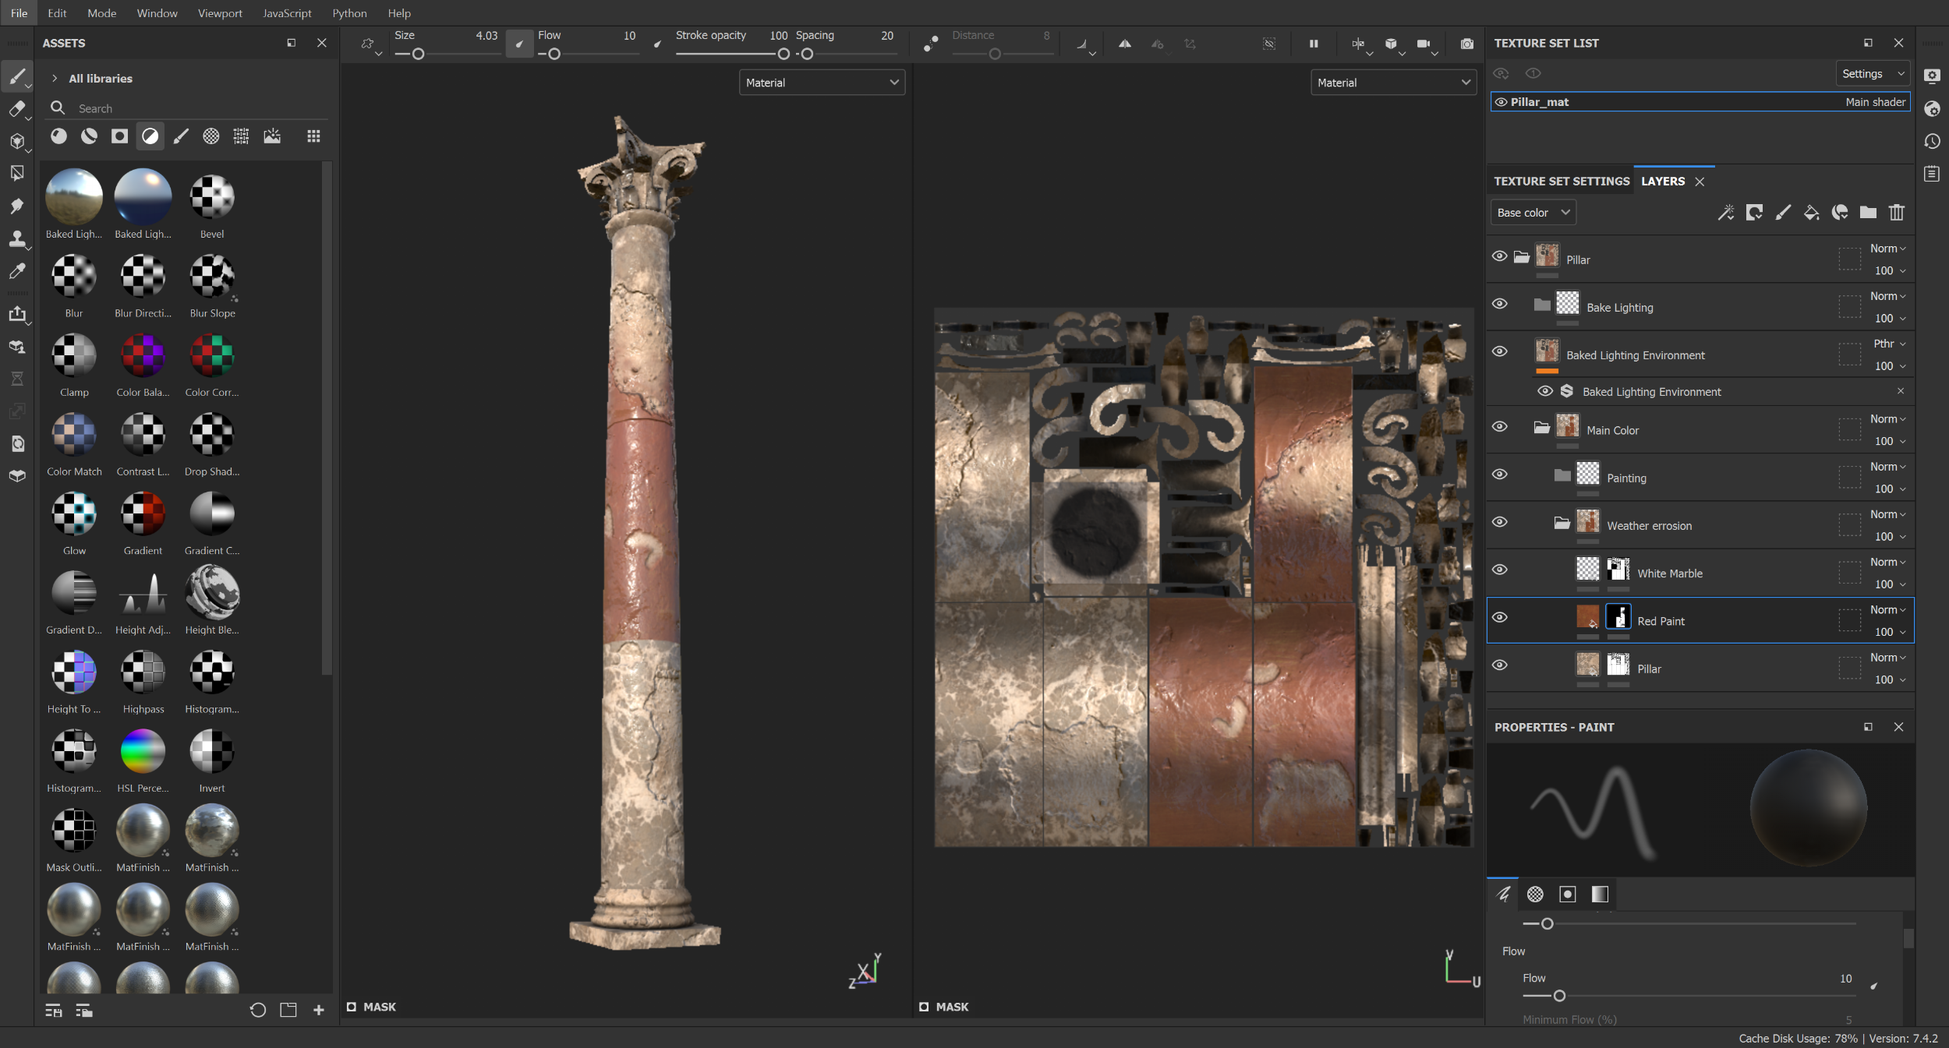Hide the White Marble layer
The height and width of the screenshot is (1048, 1949).
[1499, 570]
